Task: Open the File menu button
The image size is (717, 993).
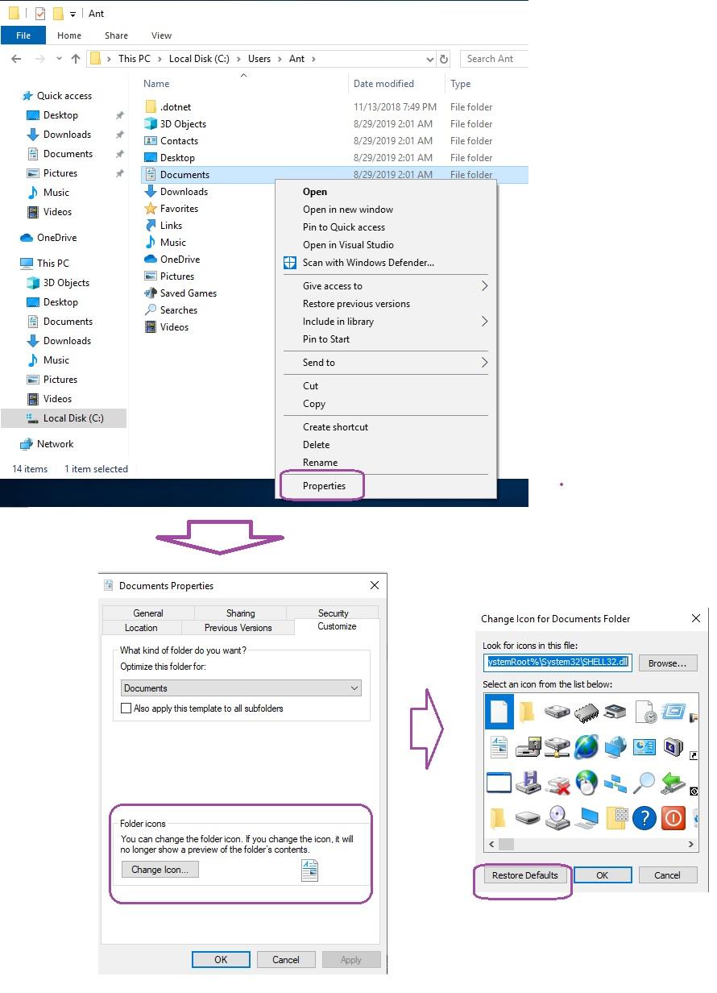Action: (23, 35)
